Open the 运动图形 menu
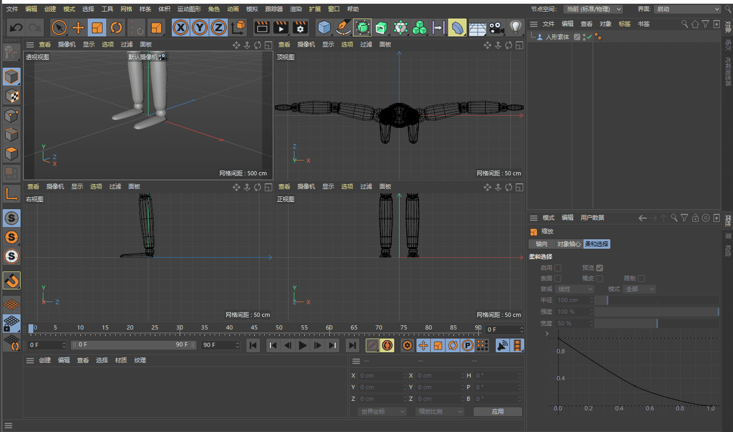The image size is (733, 432). tap(189, 9)
